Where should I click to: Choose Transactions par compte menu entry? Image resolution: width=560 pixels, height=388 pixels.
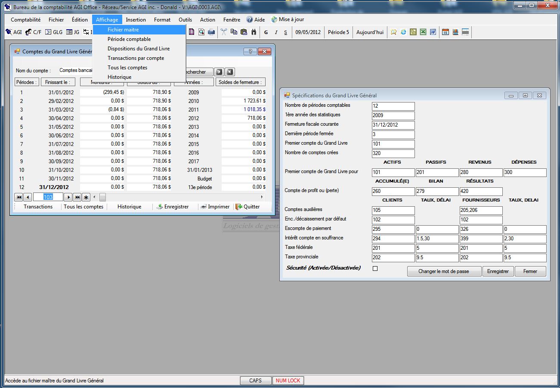point(136,58)
